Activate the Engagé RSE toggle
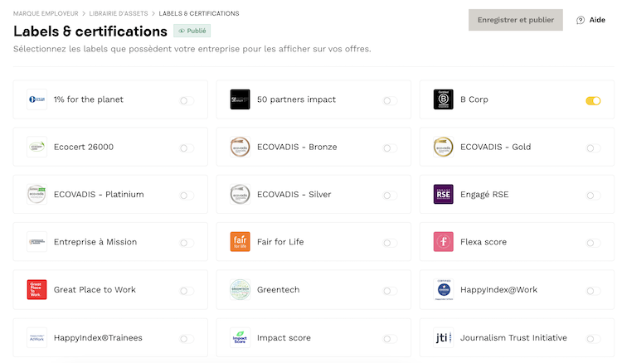 coord(594,196)
